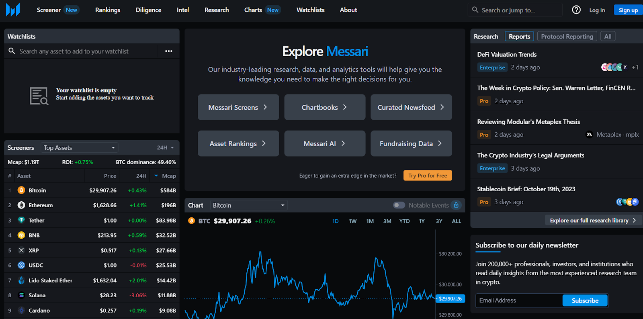Click the USDC coin icon in screener

pos(21,265)
